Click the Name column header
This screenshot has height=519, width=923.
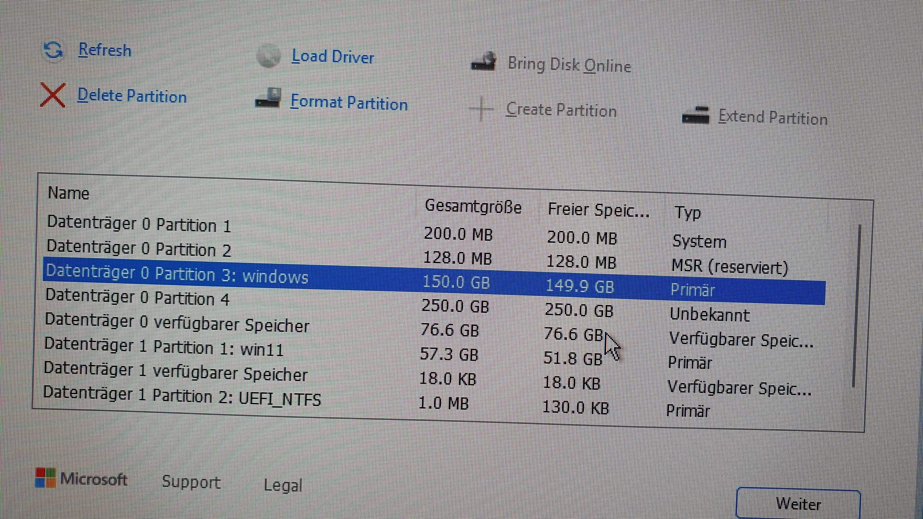(x=68, y=193)
